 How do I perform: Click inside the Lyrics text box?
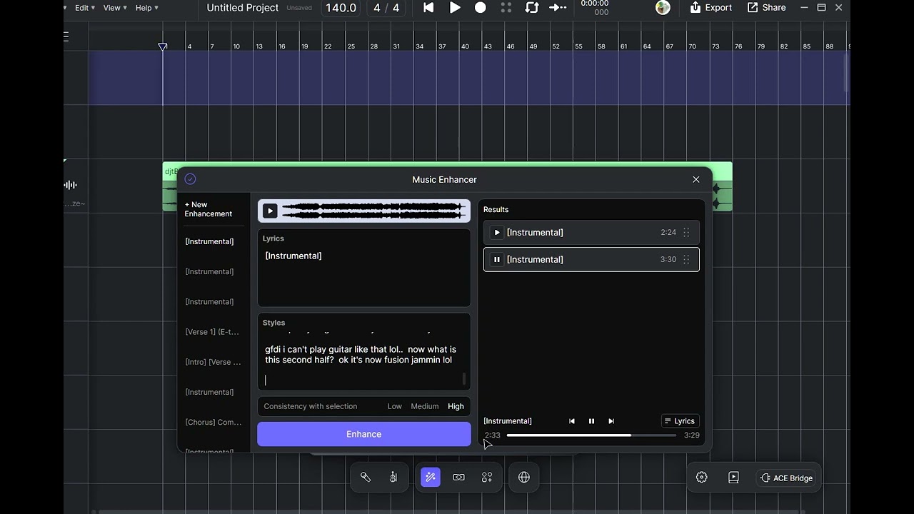(364, 268)
